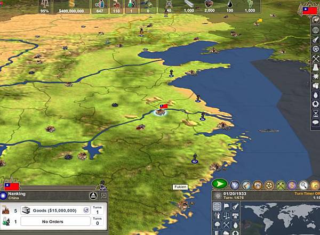Select the crossed tools map mode in minimap
The image size is (320, 235).
[227, 225]
